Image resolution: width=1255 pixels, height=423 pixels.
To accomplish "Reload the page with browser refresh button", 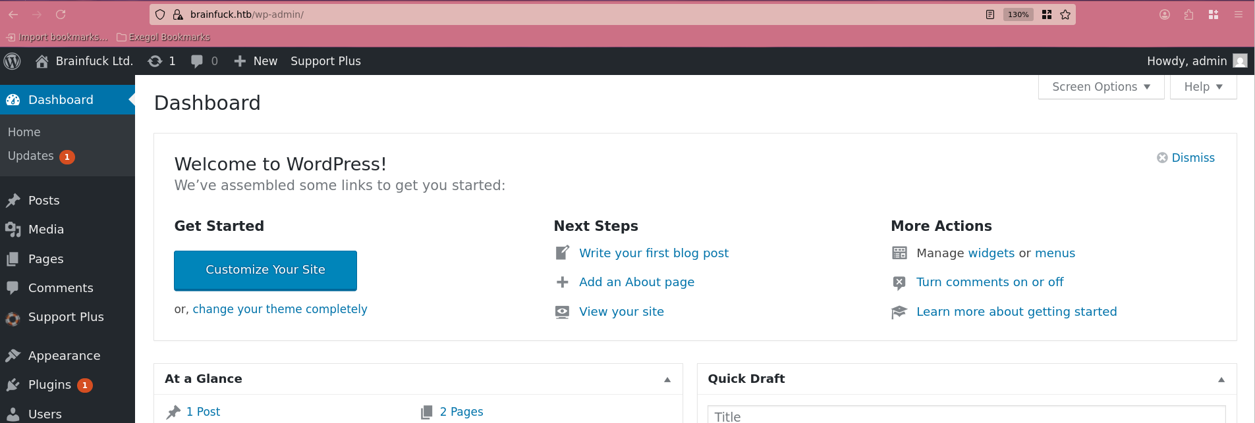I will click(x=61, y=14).
